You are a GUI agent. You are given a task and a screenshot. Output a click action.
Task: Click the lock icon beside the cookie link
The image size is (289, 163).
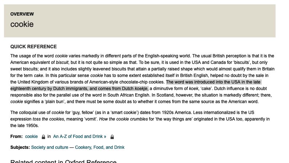coord(43,137)
